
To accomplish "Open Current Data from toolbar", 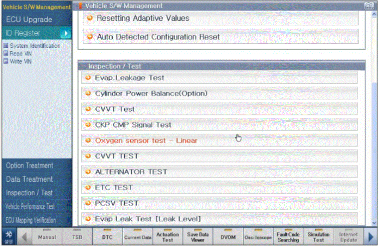I will click(138, 237).
